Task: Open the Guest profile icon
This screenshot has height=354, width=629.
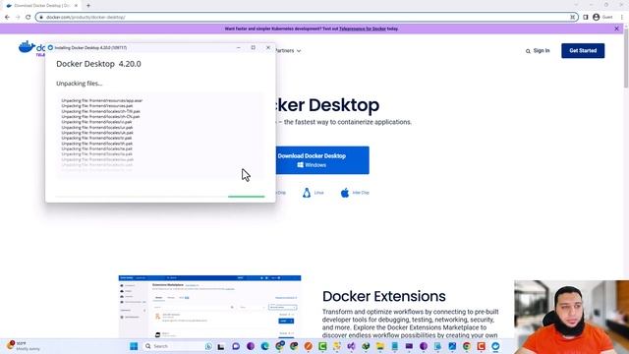Action: point(597,18)
